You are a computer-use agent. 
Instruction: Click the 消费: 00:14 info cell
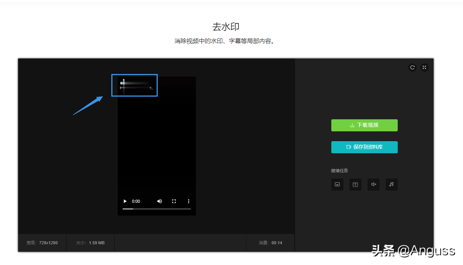pyautogui.click(x=270, y=243)
